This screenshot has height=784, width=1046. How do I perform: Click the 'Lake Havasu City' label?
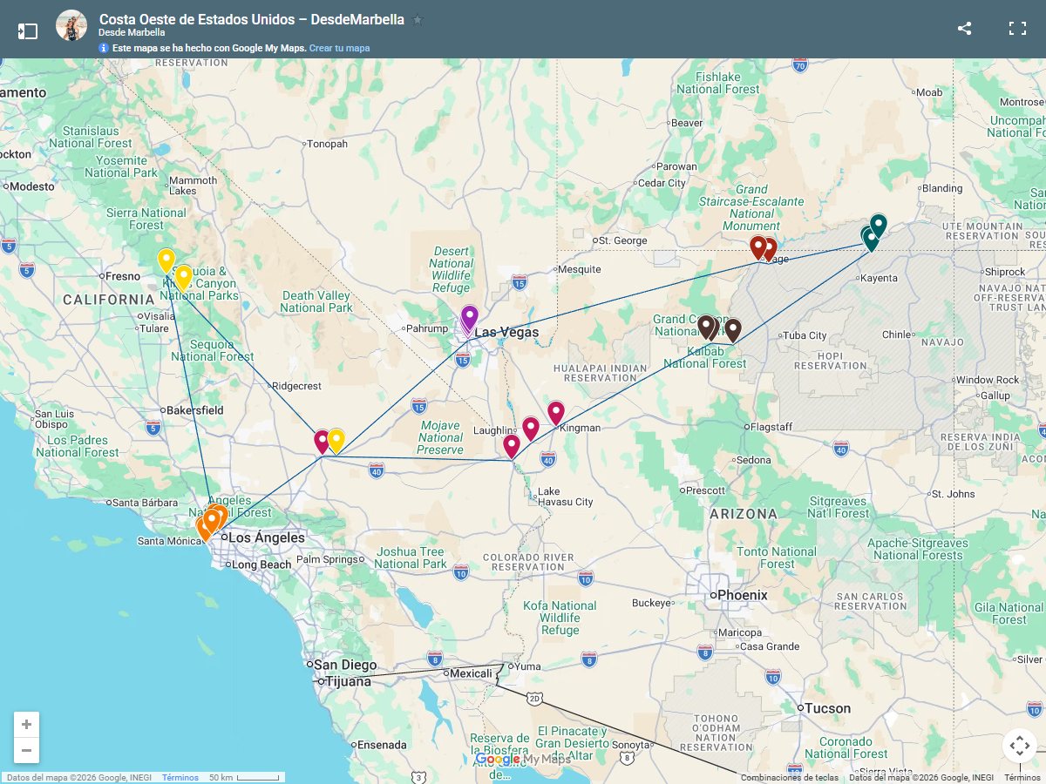(565, 497)
